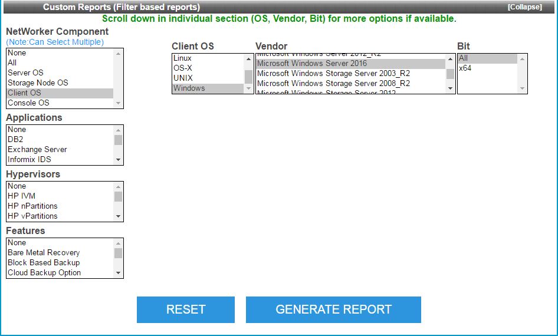Screen dimensions: 558x336
Task: Select DB2 application
Action: pos(60,139)
